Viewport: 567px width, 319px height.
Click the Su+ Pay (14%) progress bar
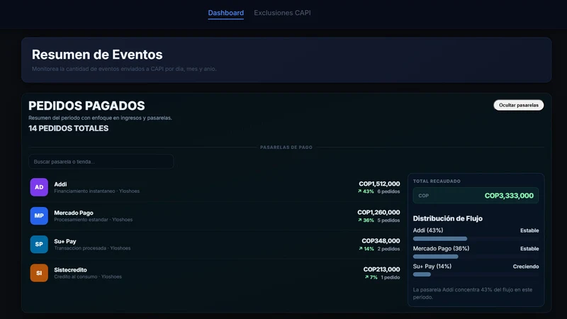coord(476,274)
